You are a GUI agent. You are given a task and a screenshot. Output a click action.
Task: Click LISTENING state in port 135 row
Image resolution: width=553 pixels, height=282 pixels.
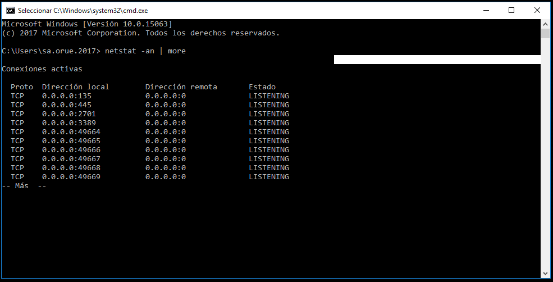click(x=269, y=96)
